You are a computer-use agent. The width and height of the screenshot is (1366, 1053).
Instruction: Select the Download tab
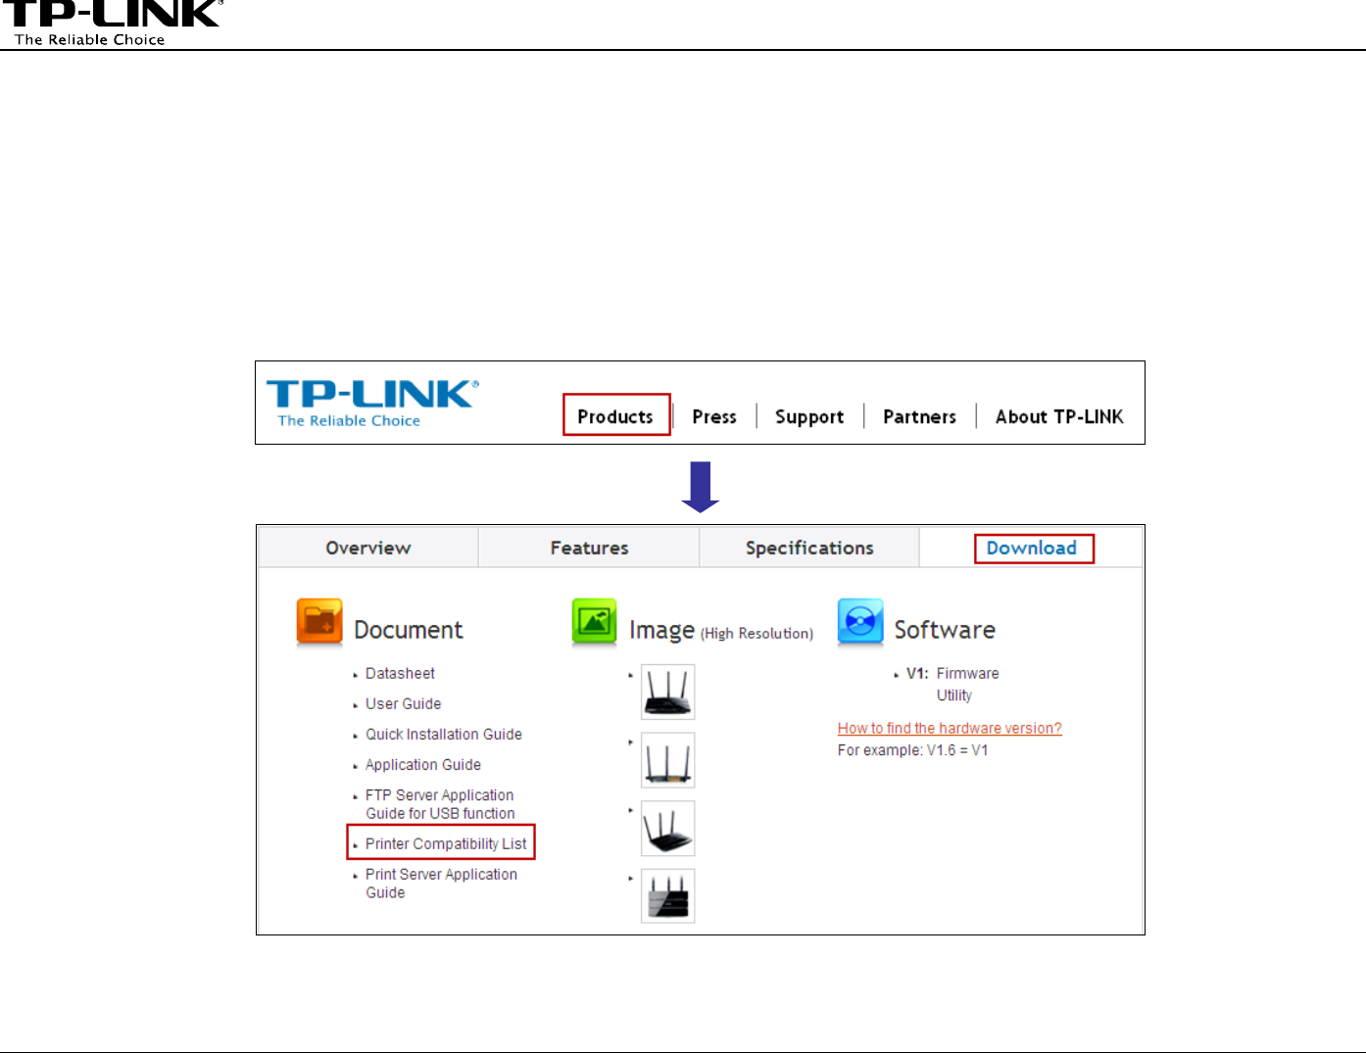click(1032, 548)
